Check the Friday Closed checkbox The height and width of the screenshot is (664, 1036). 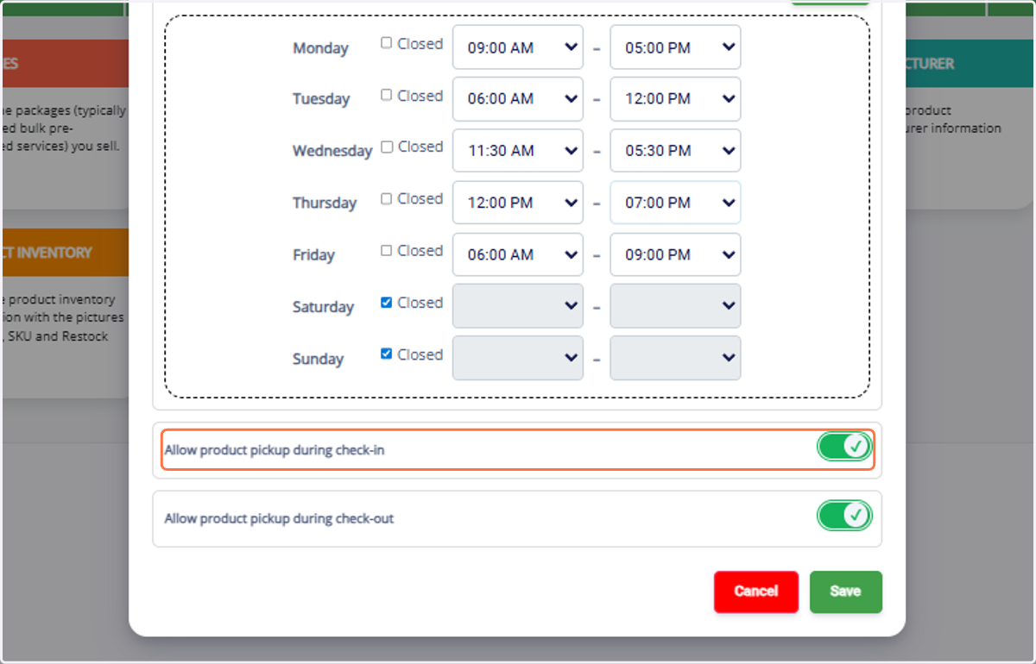point(387,250)
